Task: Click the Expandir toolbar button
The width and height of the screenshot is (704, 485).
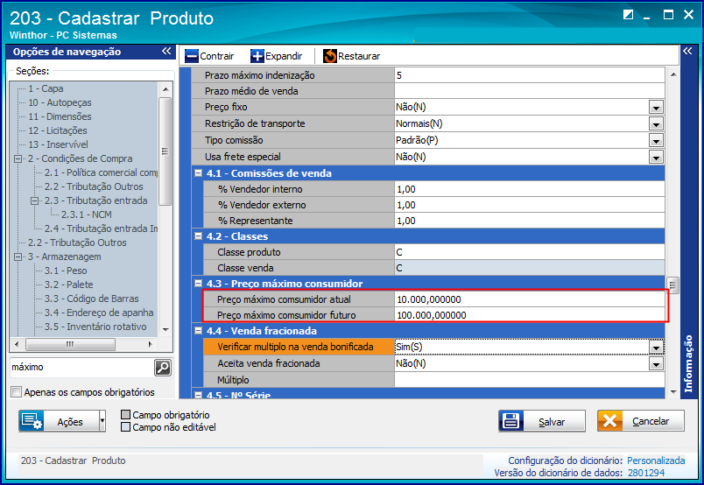Action: [x=277, y=56]
